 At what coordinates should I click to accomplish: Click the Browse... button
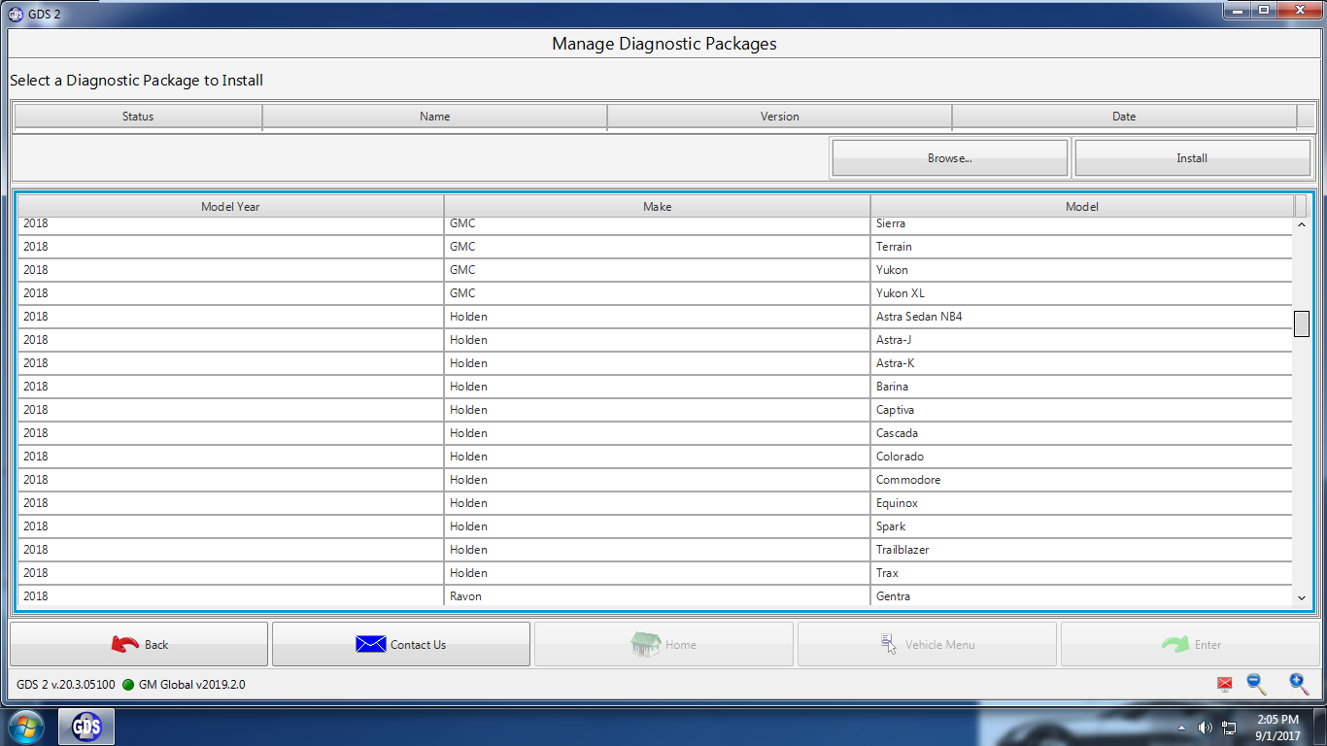(x=949, y=158)
